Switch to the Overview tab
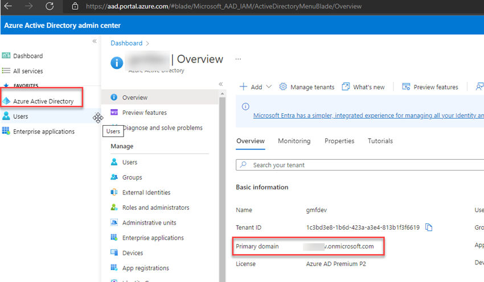This screenshot has height=282, width=484. [251, 141]
